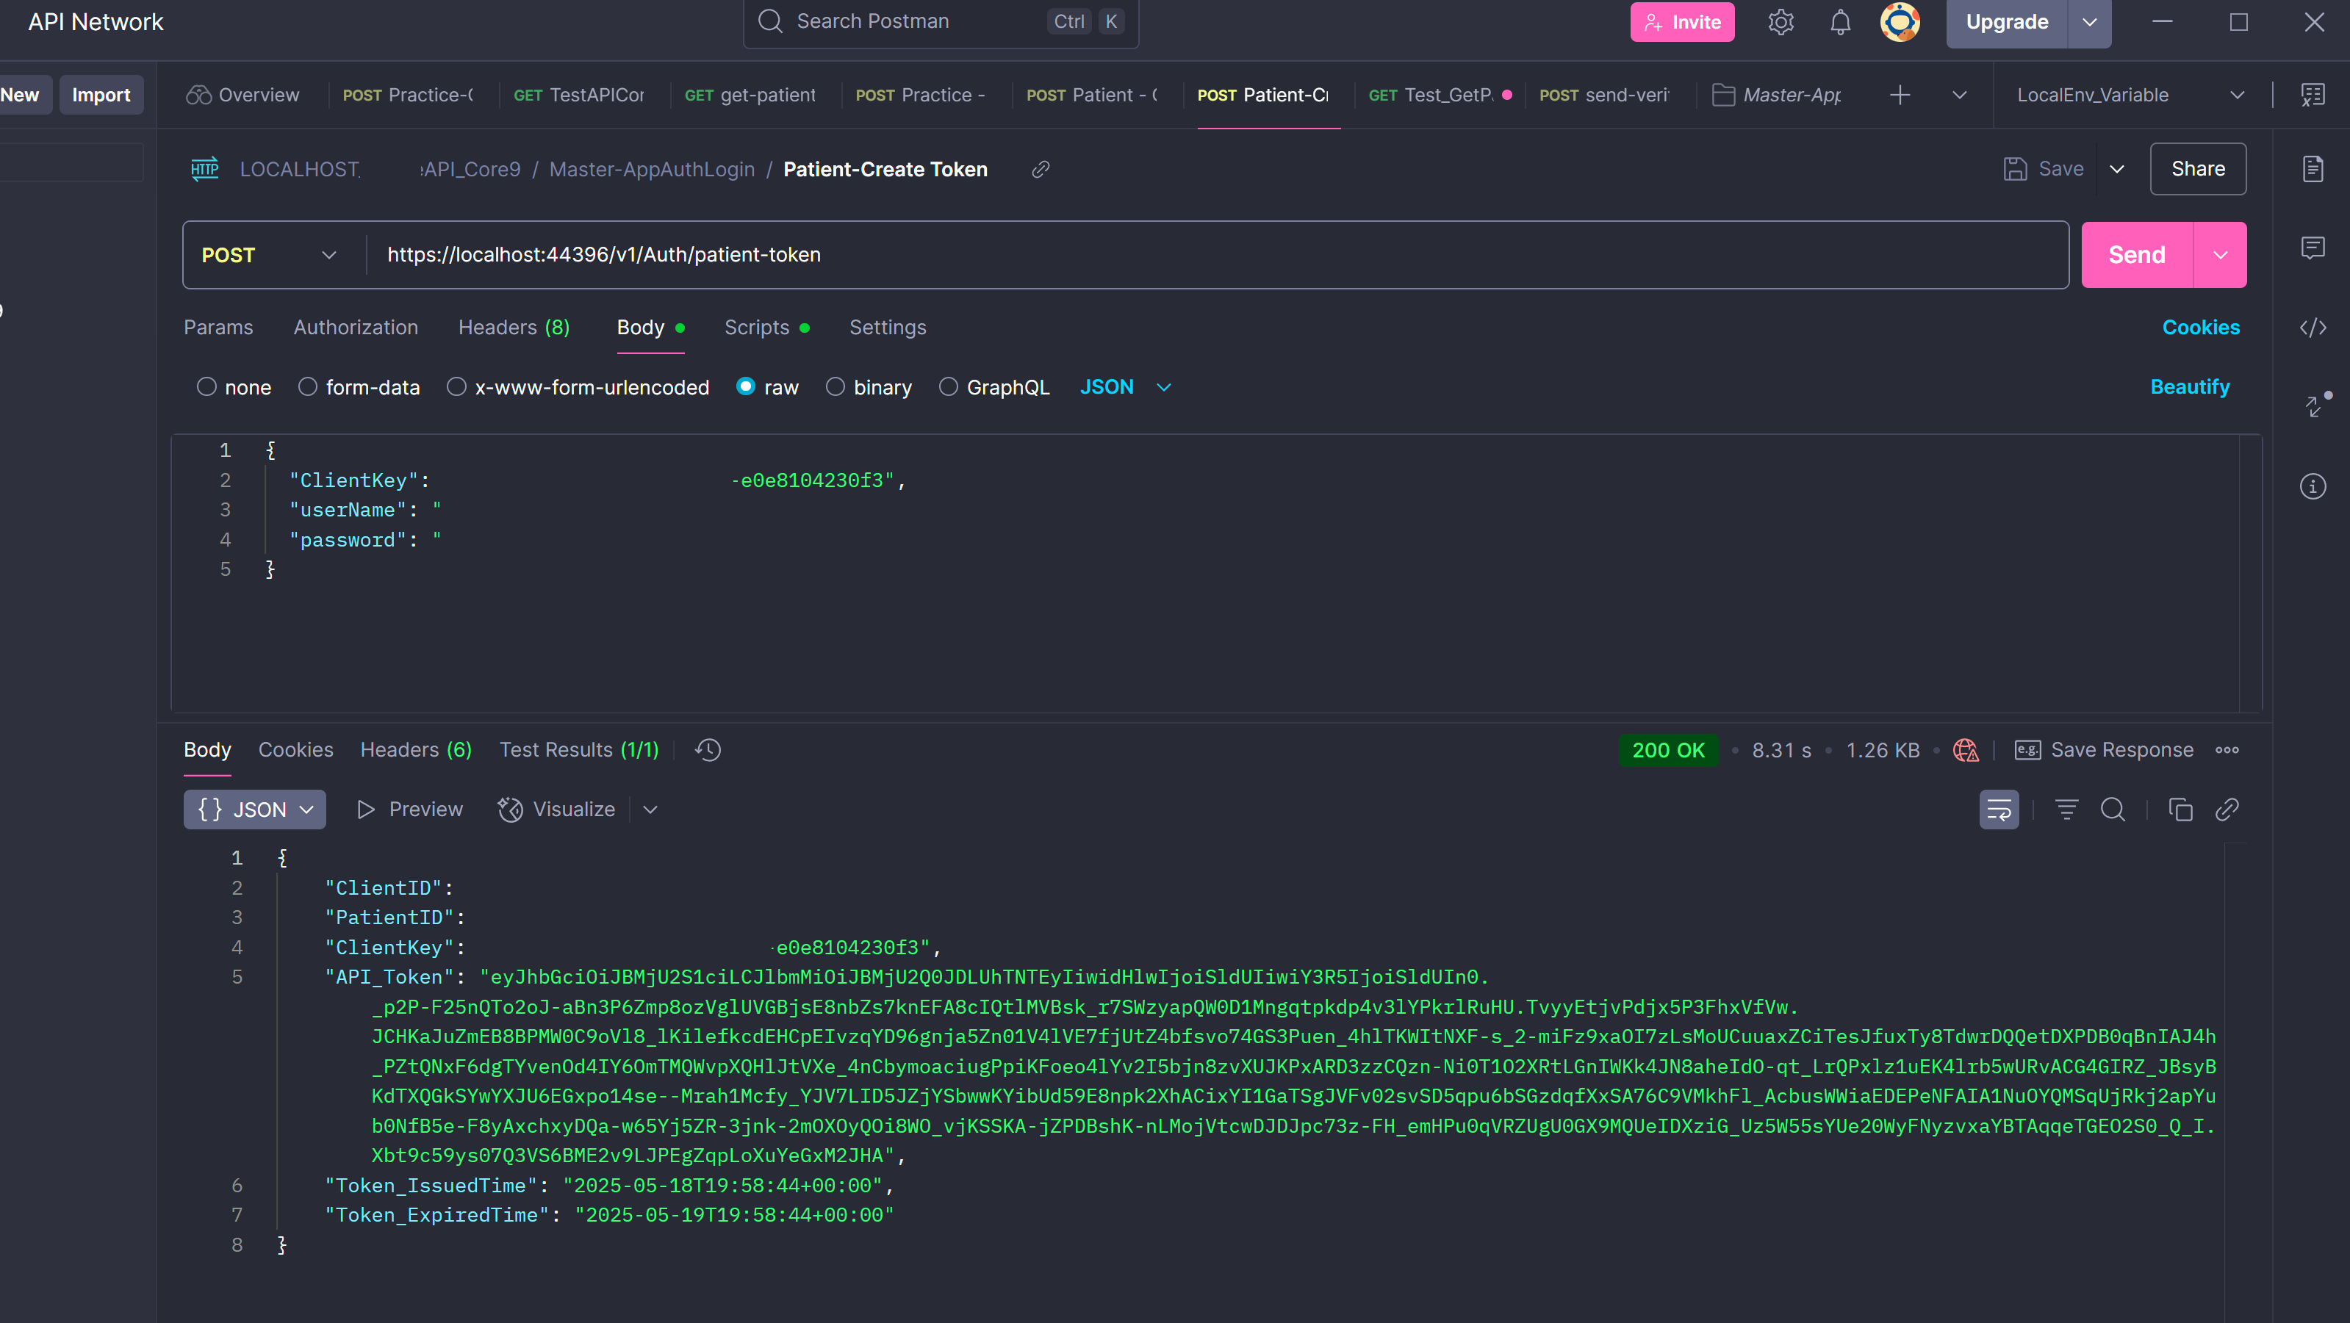This screenshot has height=1323, width=2350.
Task: Copy the response body to clipboard
Action: (2180, 810)
